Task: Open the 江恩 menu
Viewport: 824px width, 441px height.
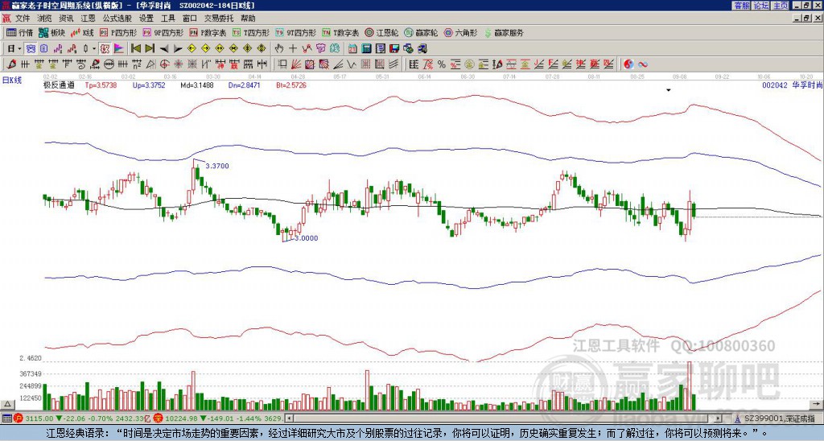Action: tap(88, 19)
